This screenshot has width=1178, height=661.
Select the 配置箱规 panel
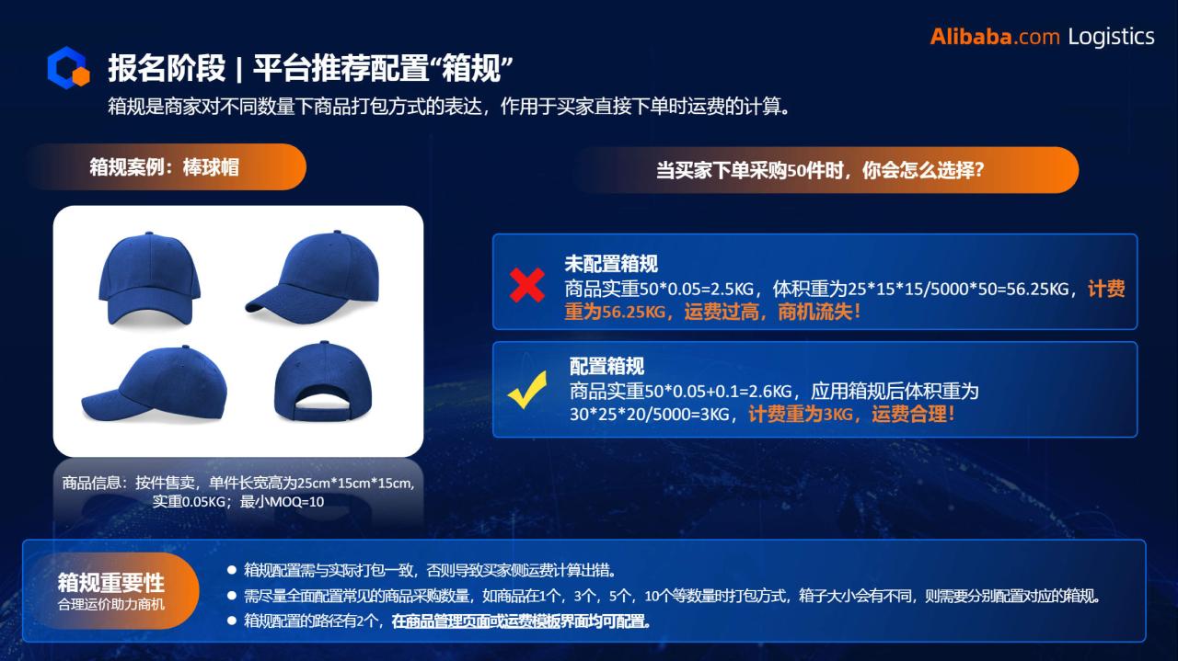(x=814, y=390)
